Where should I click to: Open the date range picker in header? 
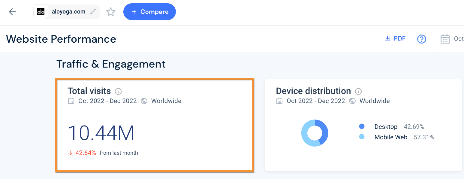point(452,39)
